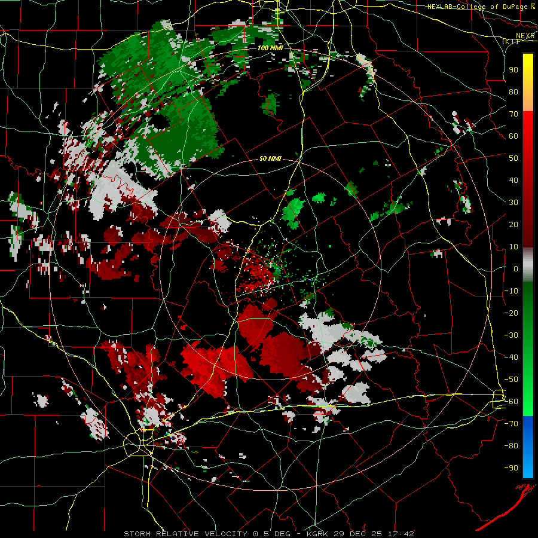
Task: Click the '90' scale value
Action: (x=513, y=70)
